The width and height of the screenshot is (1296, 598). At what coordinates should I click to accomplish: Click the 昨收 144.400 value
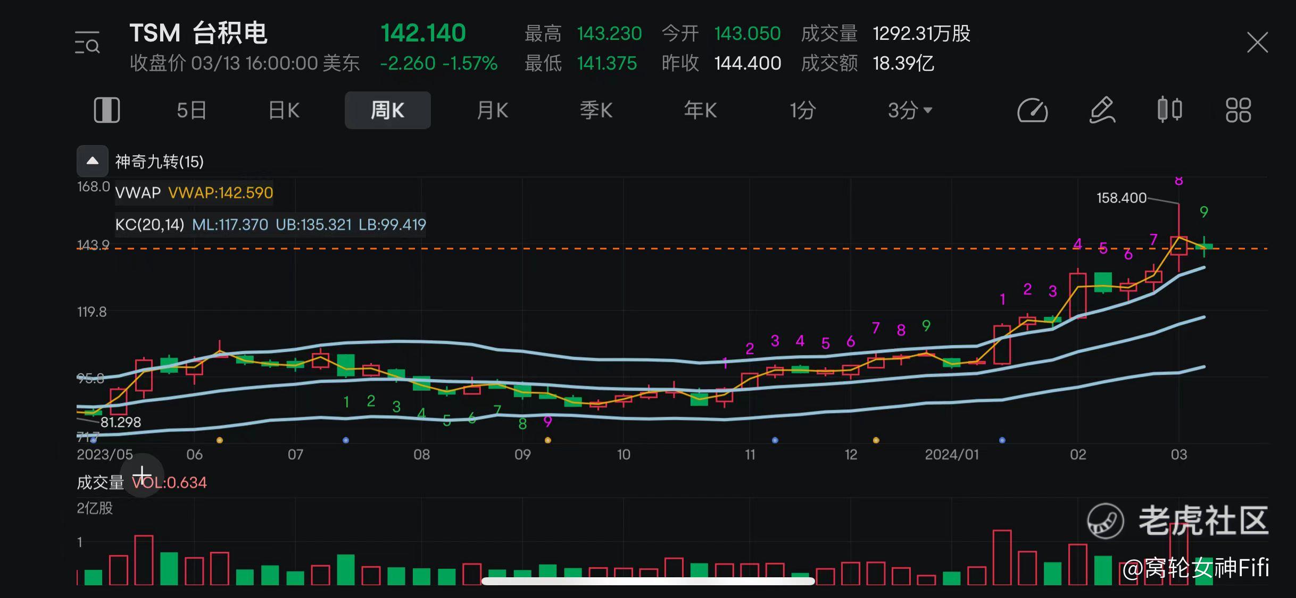tap(747, 63)
